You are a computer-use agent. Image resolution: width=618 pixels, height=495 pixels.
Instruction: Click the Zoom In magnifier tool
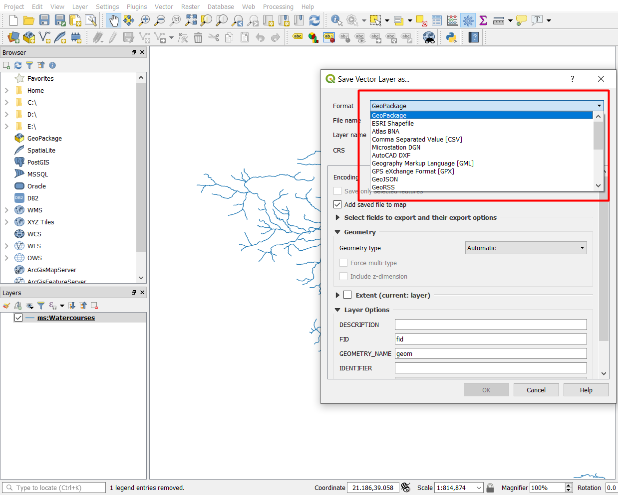pyautogui.click(x=144, y=20)
